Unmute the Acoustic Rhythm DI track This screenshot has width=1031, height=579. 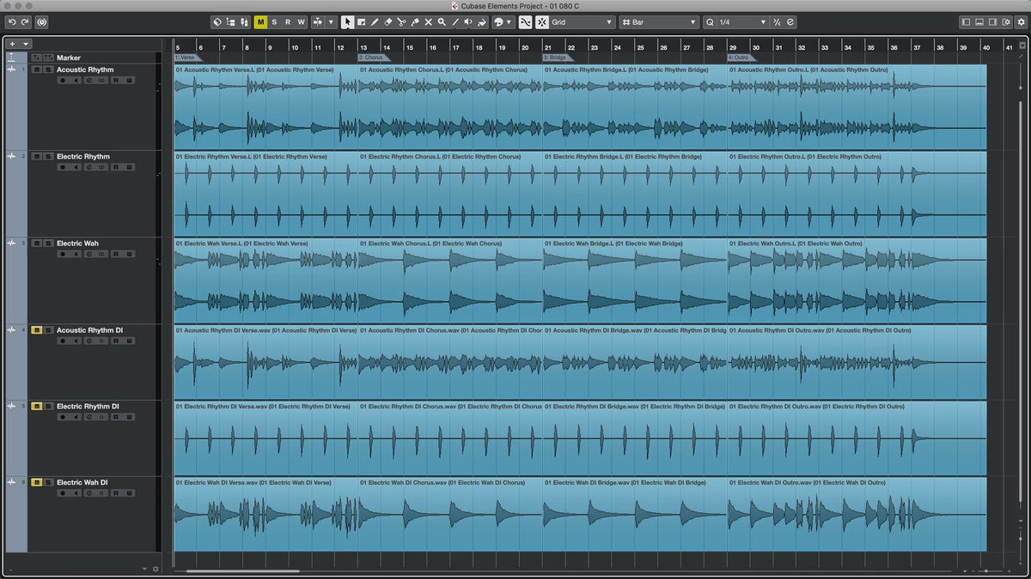click(37, 330)
